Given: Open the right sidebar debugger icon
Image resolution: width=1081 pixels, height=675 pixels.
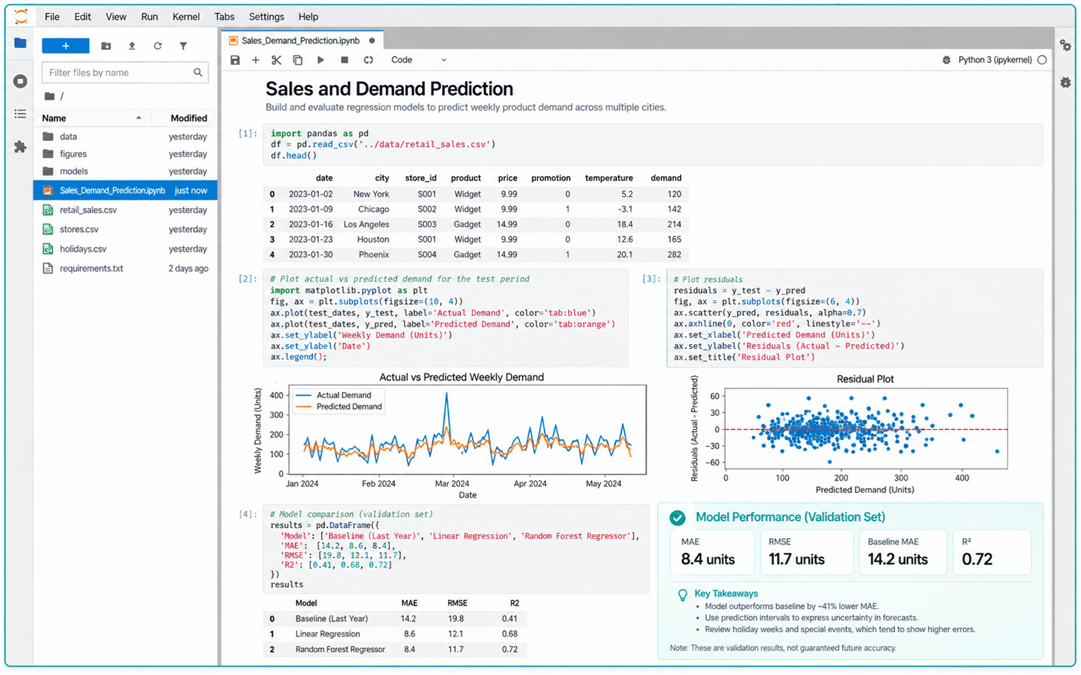Looking at the screenshot, I should (x=1065, y=82).
